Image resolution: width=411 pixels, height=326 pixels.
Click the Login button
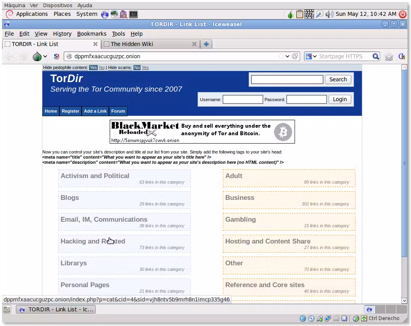(340, 100)
